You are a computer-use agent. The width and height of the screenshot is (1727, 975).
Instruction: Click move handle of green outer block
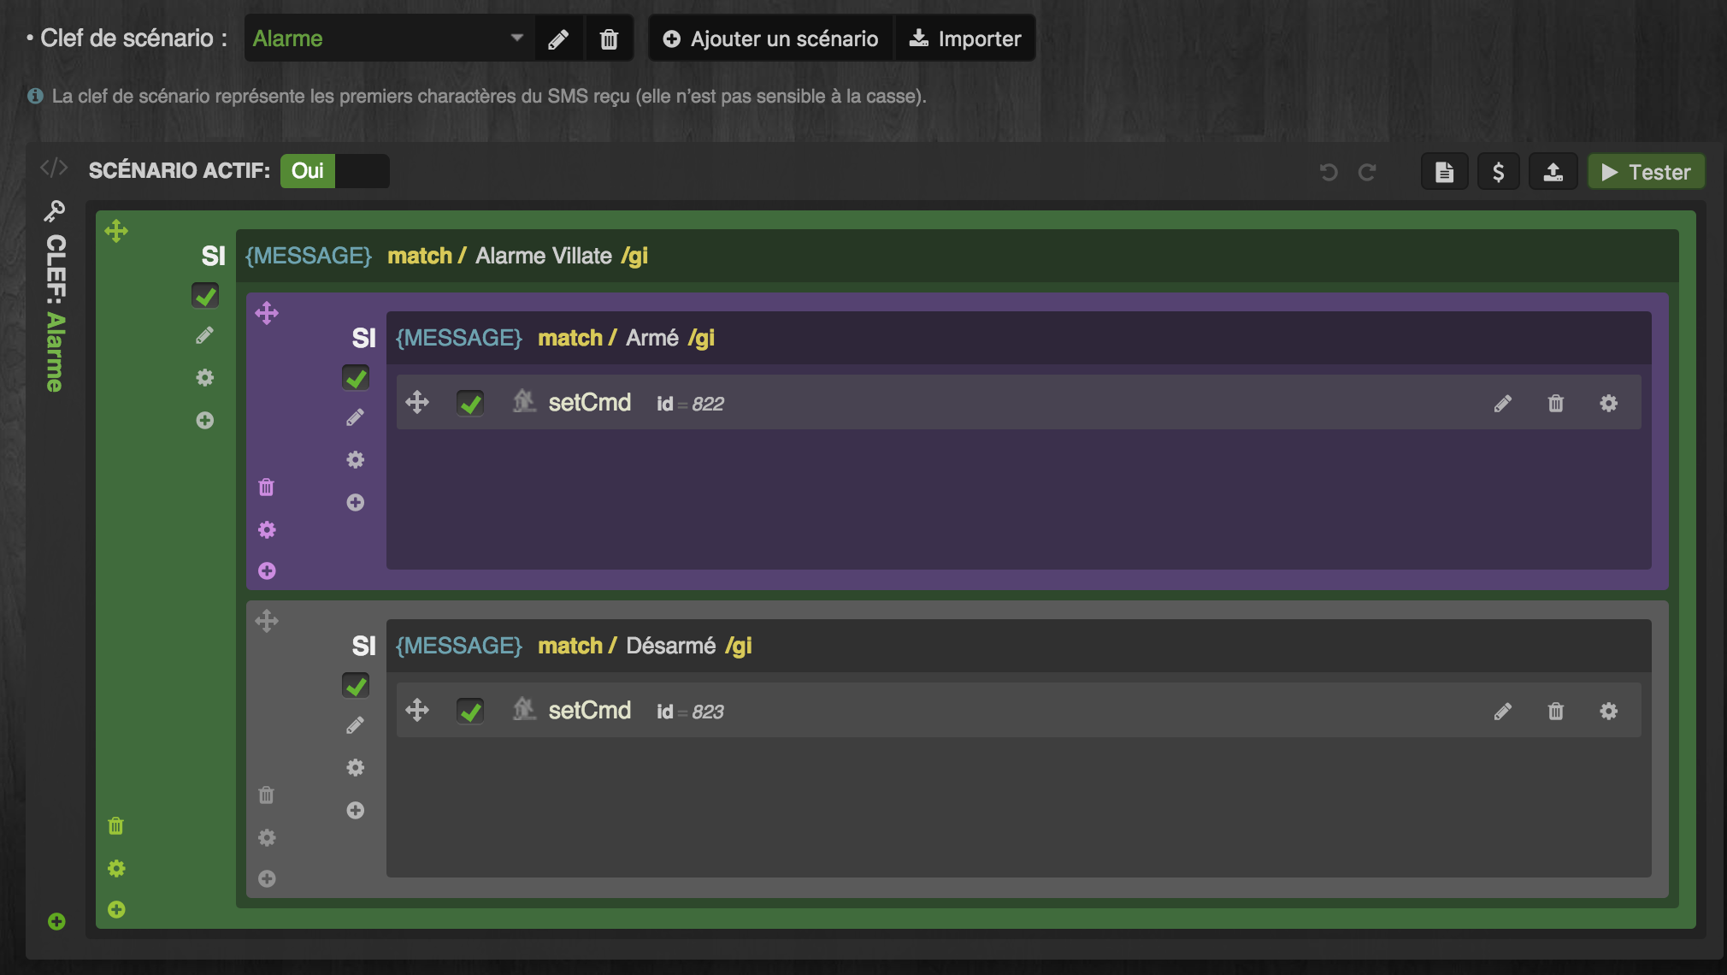(116, 231)
